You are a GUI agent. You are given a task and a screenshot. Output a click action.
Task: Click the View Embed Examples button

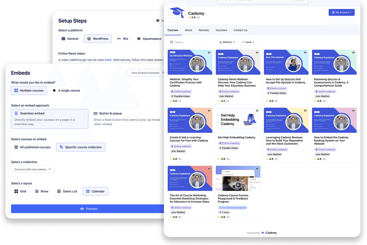click(146, 73)
